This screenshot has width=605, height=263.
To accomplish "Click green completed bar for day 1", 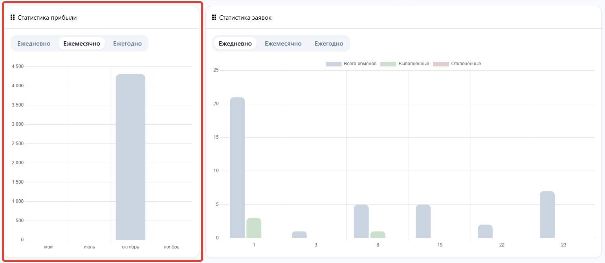I will (254, 228).
